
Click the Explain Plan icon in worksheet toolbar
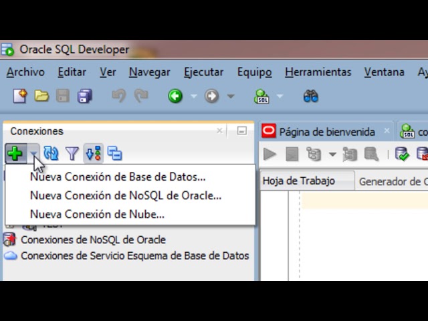point(314,154)
